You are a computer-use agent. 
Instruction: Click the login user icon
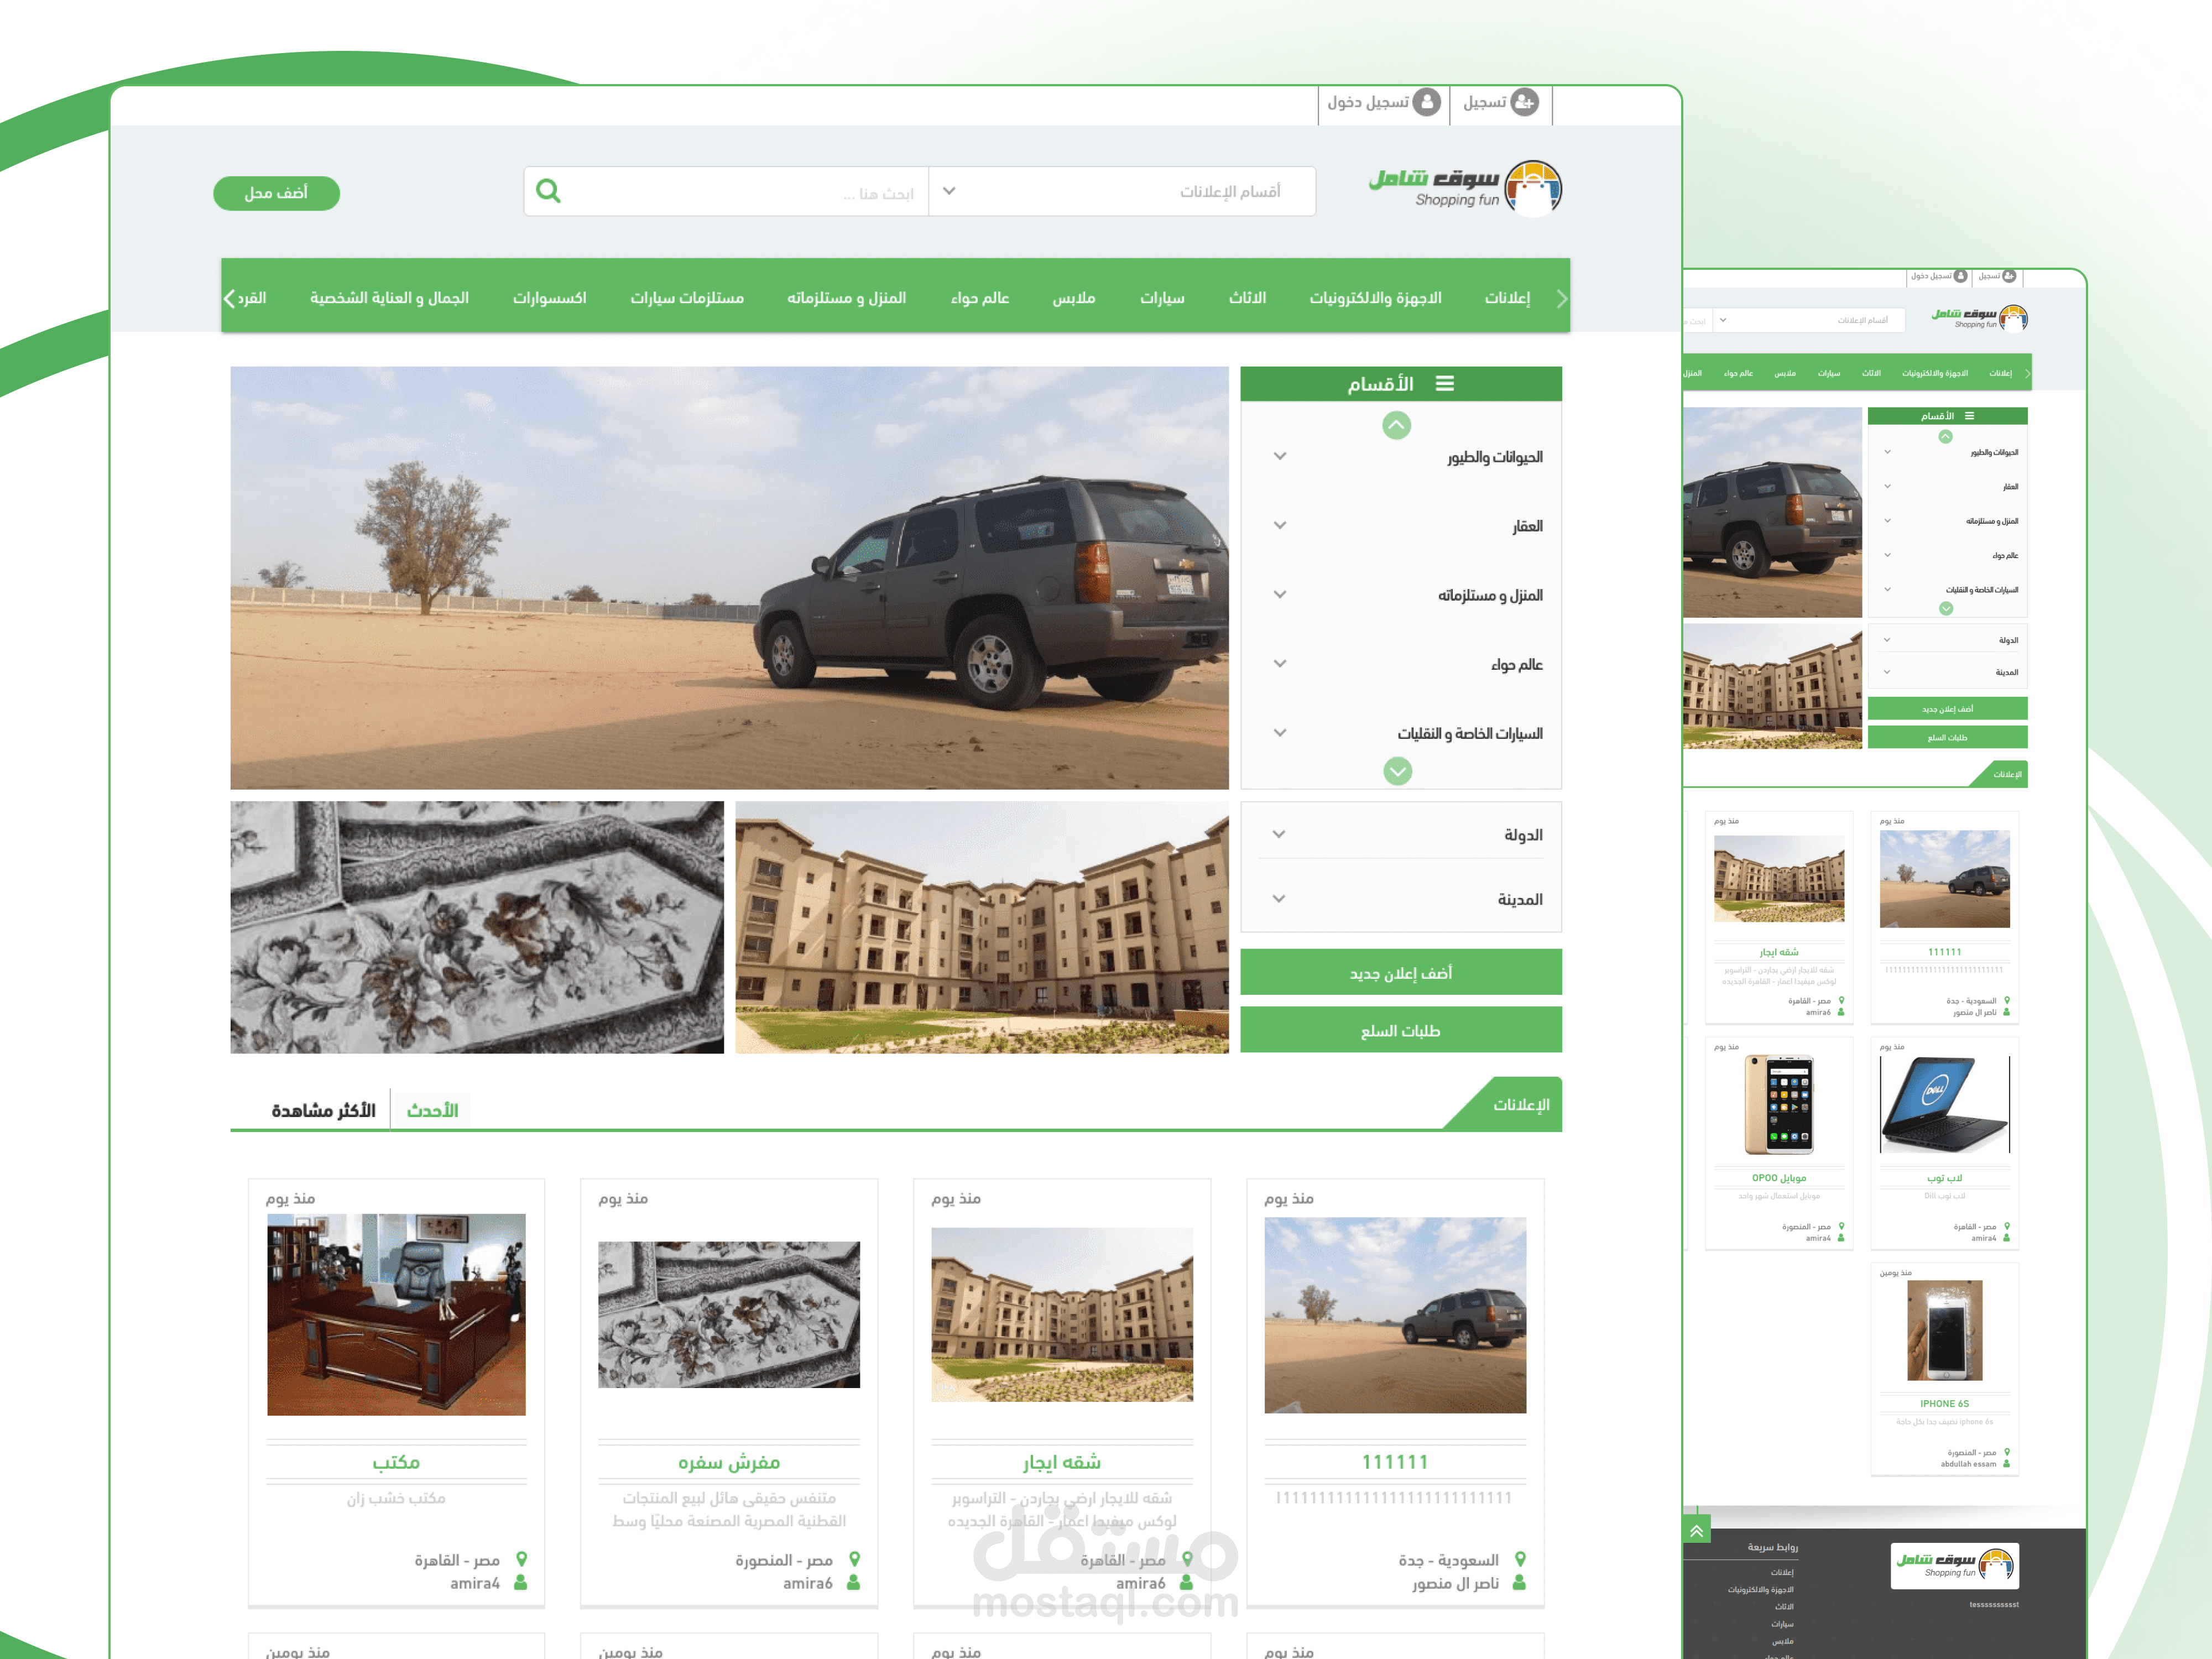[1427, 102]
